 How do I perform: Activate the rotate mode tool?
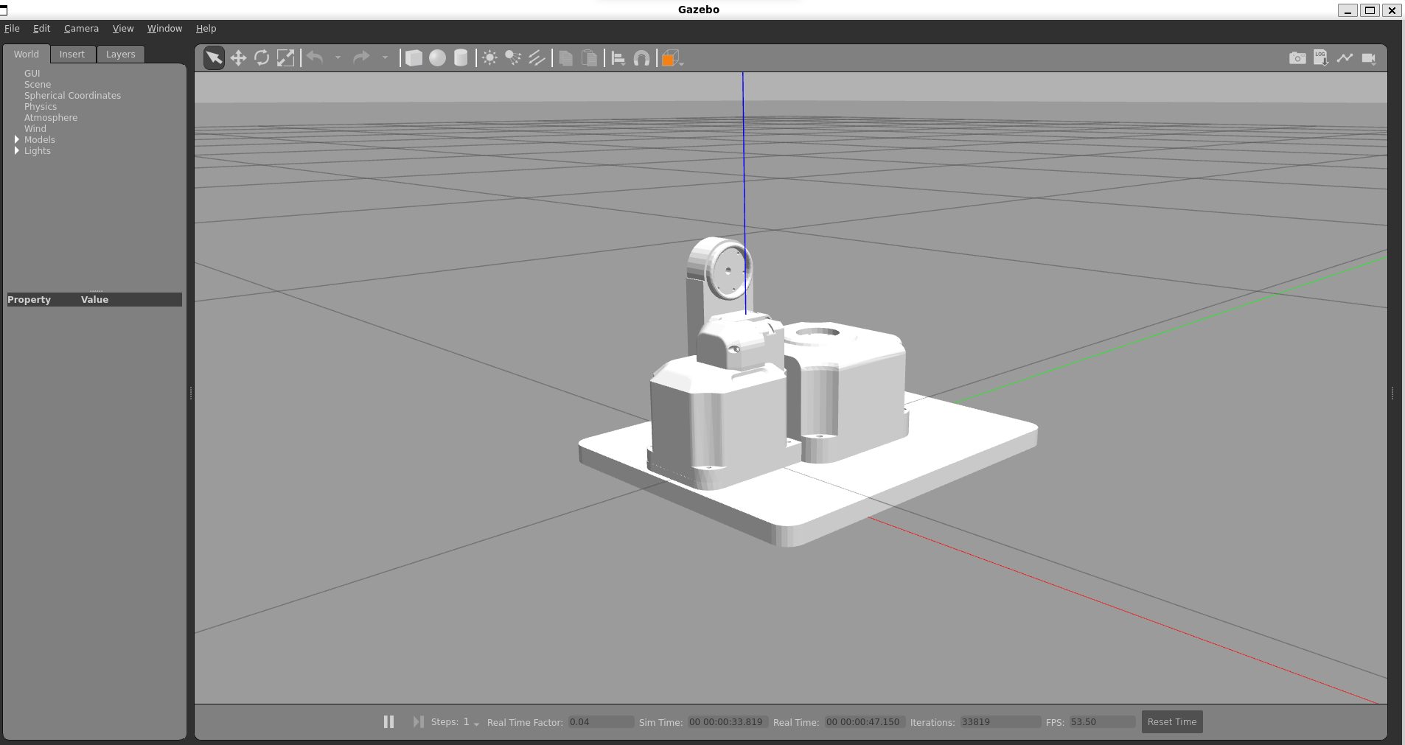coord(262,58)
